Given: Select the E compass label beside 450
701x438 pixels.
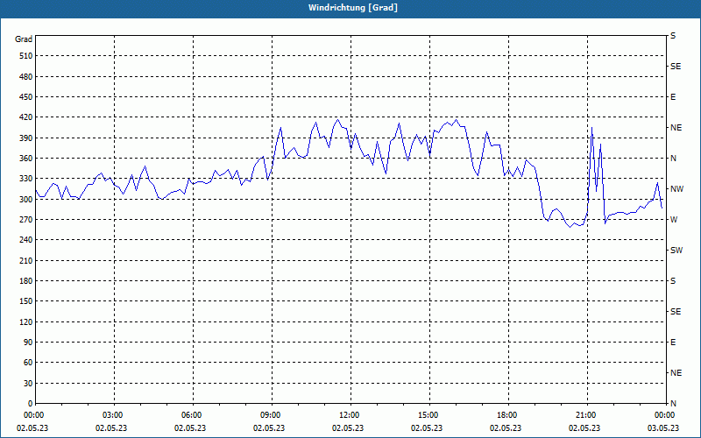Looking at the screenshot, I should [x=673, y=97].
